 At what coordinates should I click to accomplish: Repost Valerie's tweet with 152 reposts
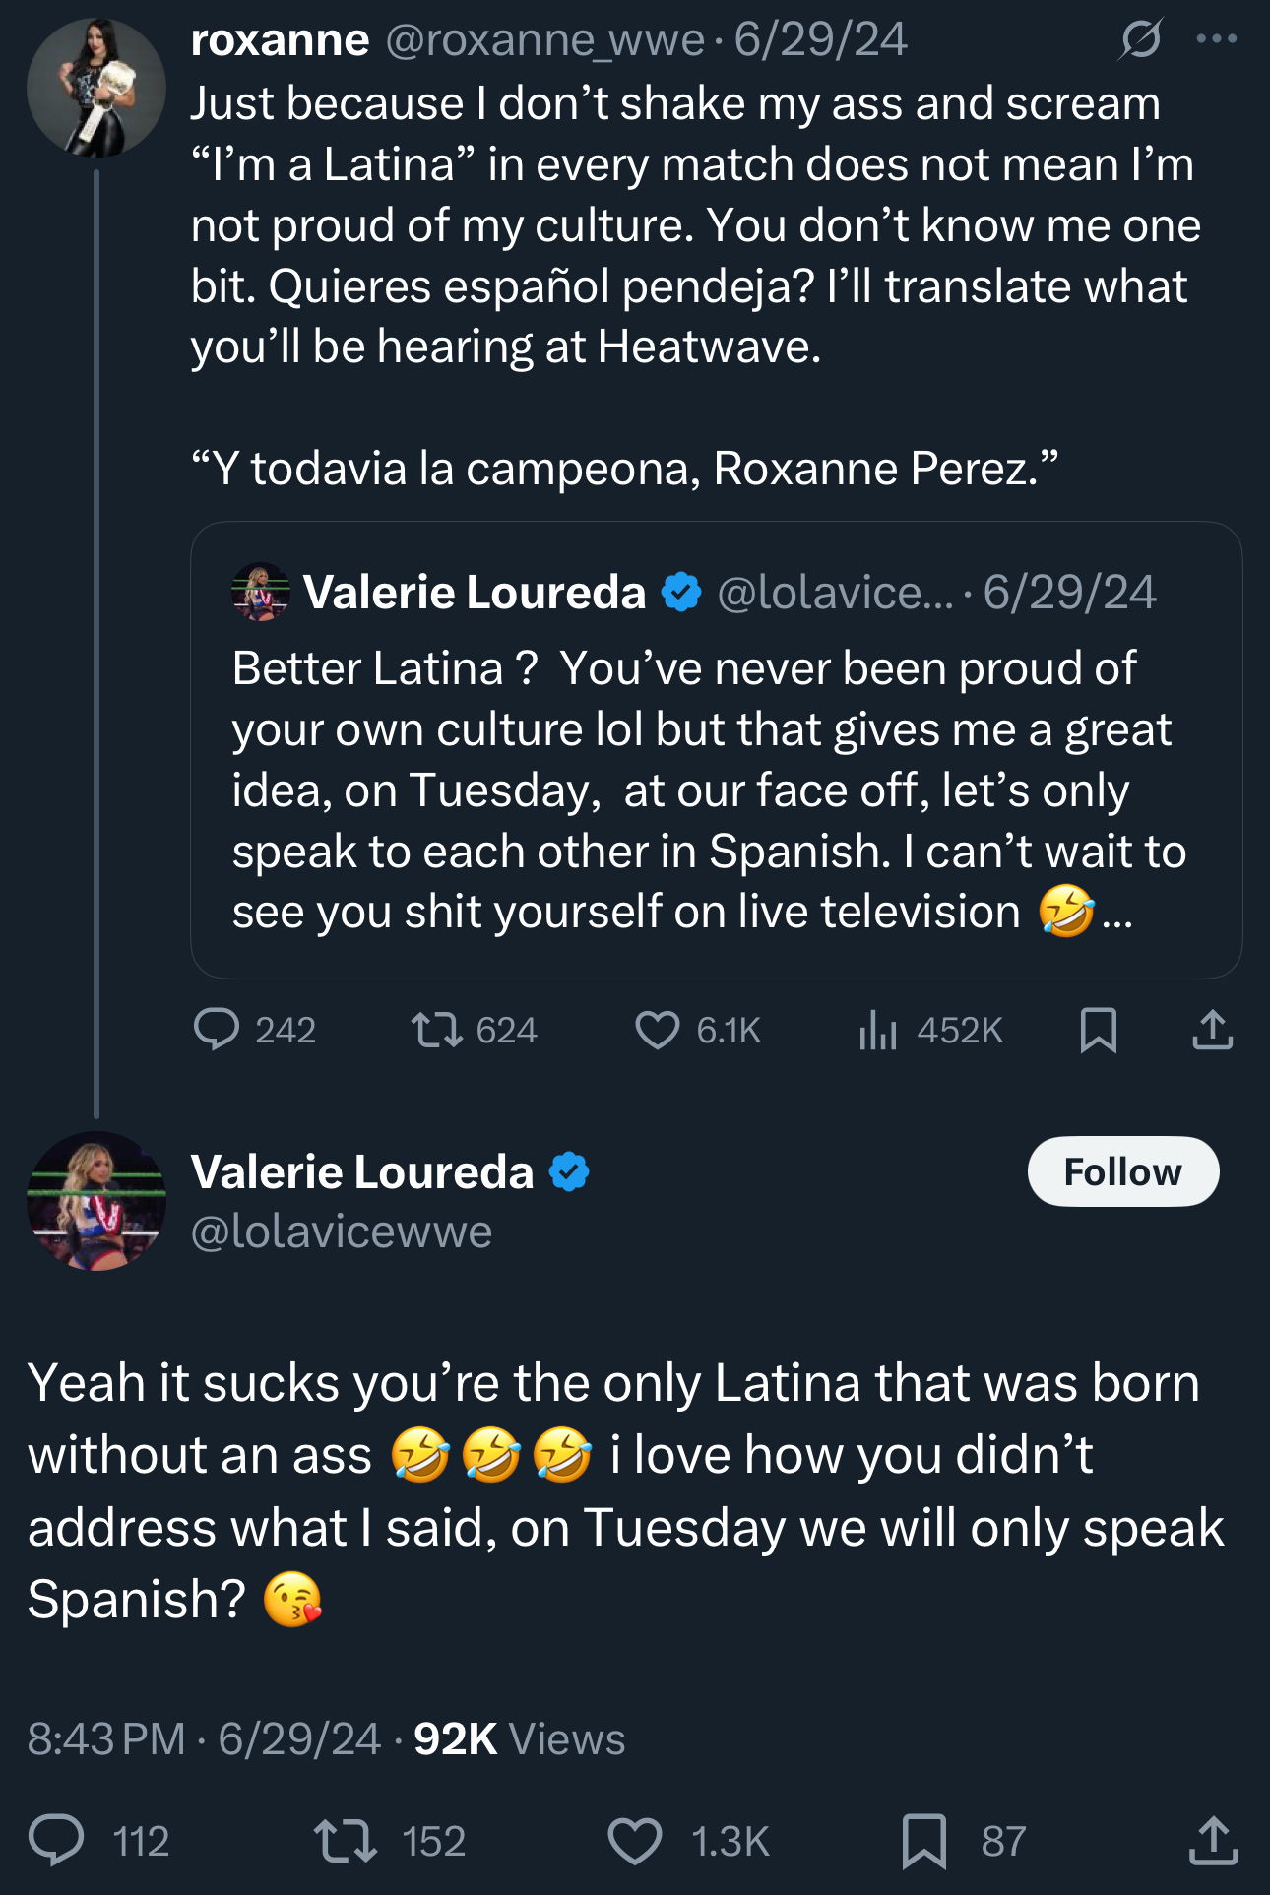tap(345, 1841)
